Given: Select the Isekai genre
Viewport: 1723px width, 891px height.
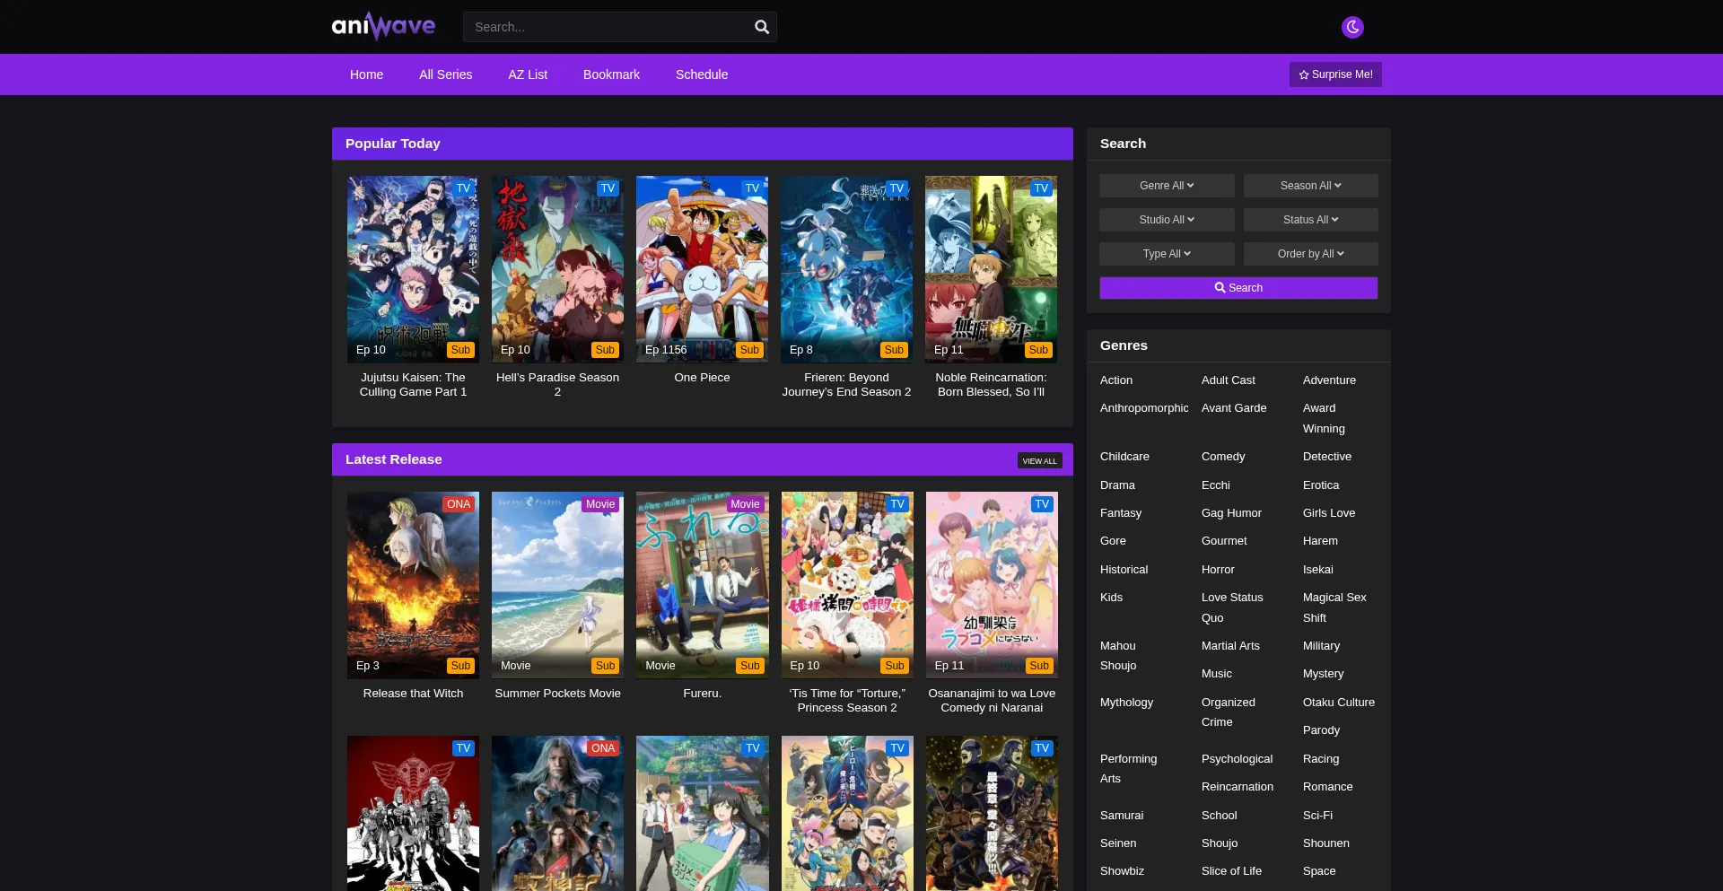Looking at the screenshot, I should 1317,570.
